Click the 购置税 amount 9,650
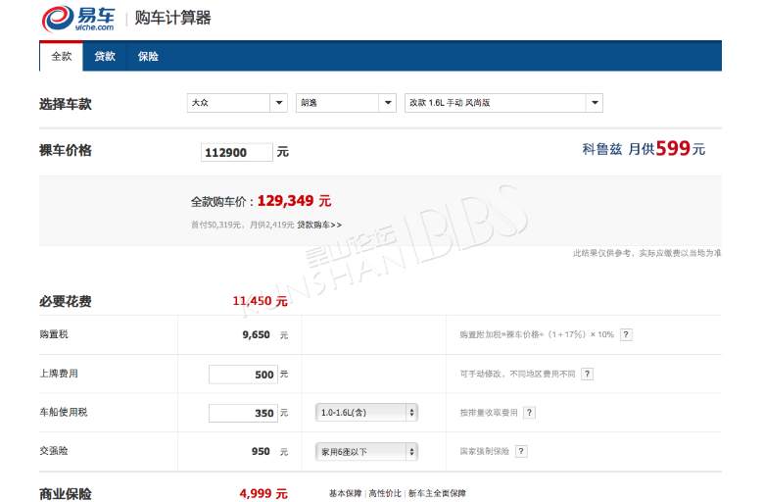764x502 pixels. pyautogui.click(x=257, y=334)
